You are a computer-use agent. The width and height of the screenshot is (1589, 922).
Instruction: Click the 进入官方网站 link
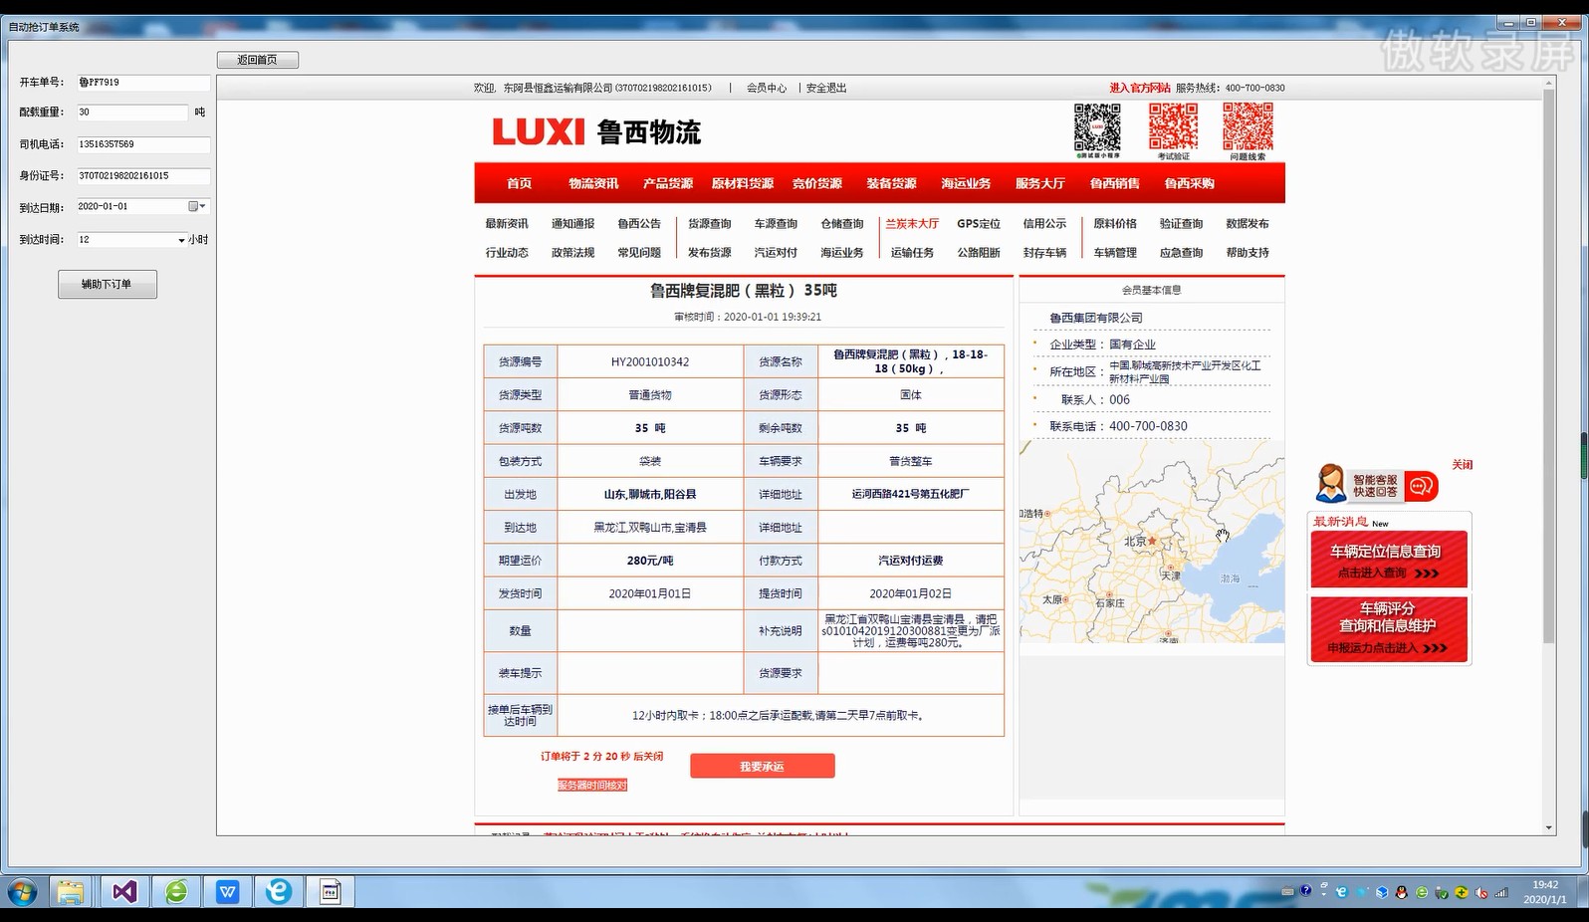coord(1140,88)
